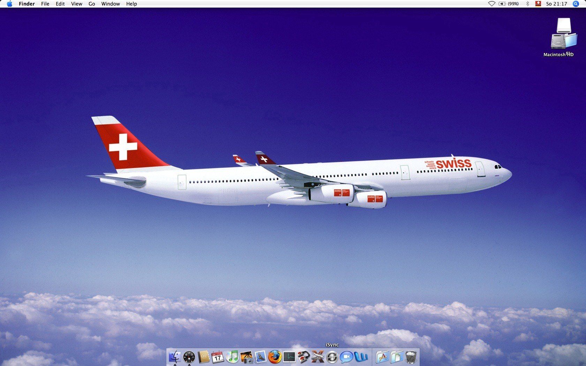The image size is (586, 366).
Task: Launch iTunes from the Dock
Action: [232, 357]
